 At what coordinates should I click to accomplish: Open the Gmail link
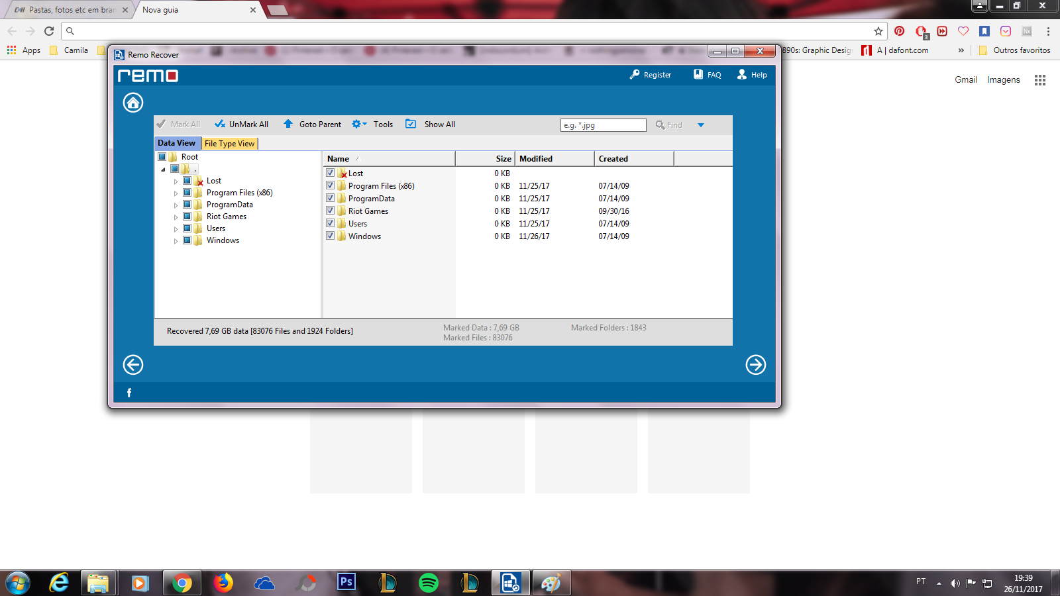coord(966,80)
